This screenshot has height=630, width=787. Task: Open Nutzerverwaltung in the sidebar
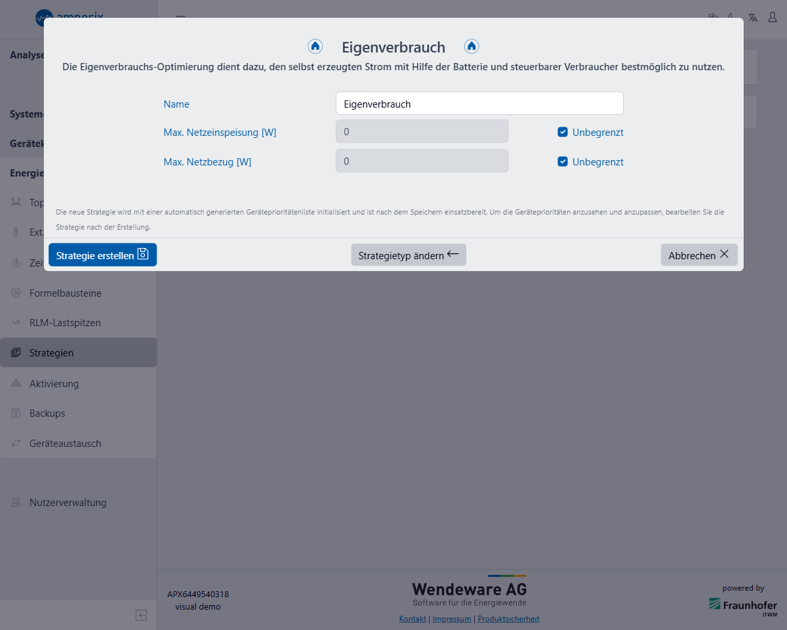click(x=68, y=503)
